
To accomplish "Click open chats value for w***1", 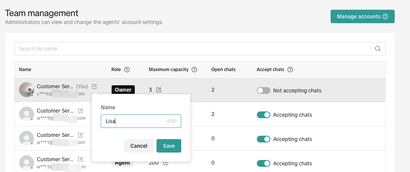I will 213,138.
